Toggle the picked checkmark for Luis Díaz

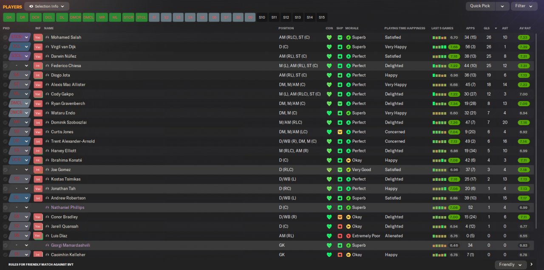tap(5, 236)
